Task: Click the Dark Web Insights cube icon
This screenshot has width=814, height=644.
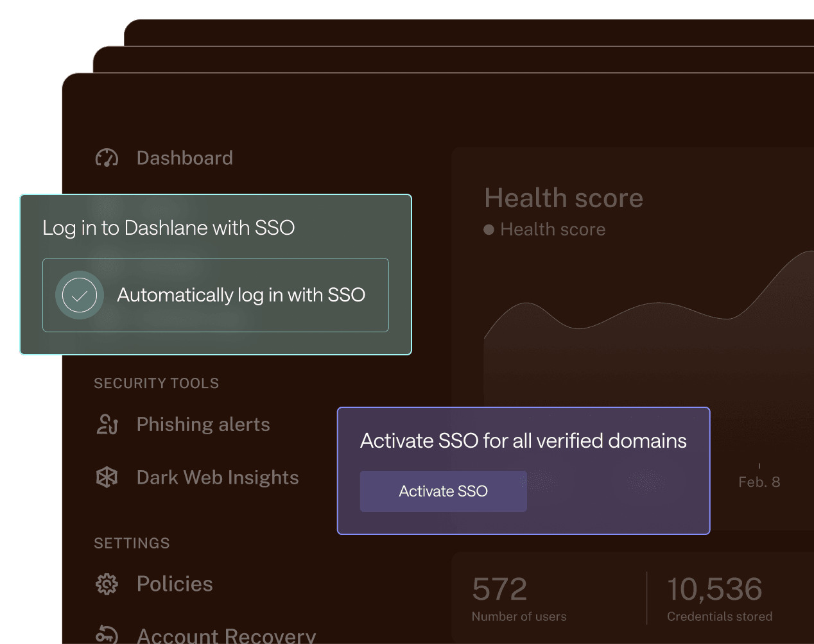Action: click(107, 477)
